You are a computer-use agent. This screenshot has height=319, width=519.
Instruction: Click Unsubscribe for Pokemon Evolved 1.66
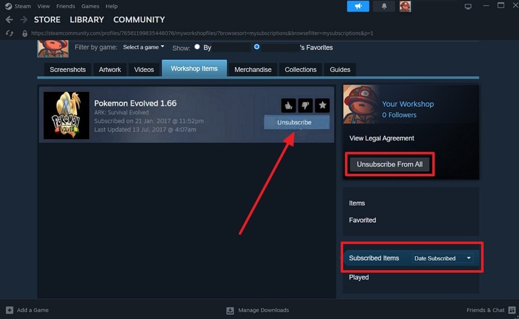(x=297, y=123)
